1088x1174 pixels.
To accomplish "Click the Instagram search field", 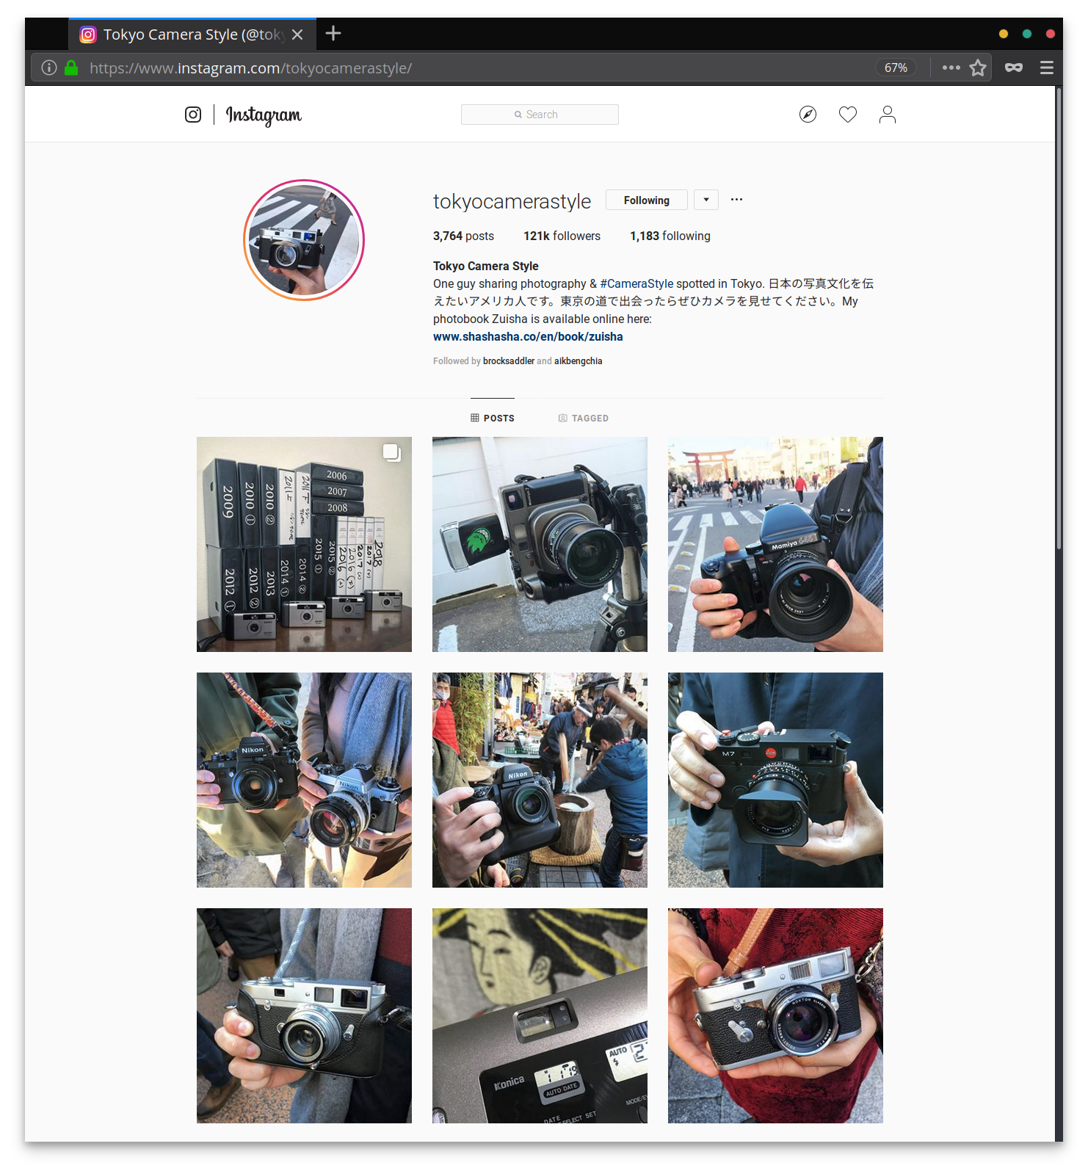I will pyautogui.click(x=540, y=115).
